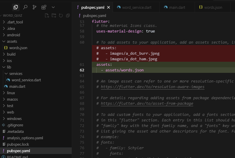Image resolution: width=235 pixels, height=158 pixels.
Task: Expand the windows folder
Action: coord(36,119)
